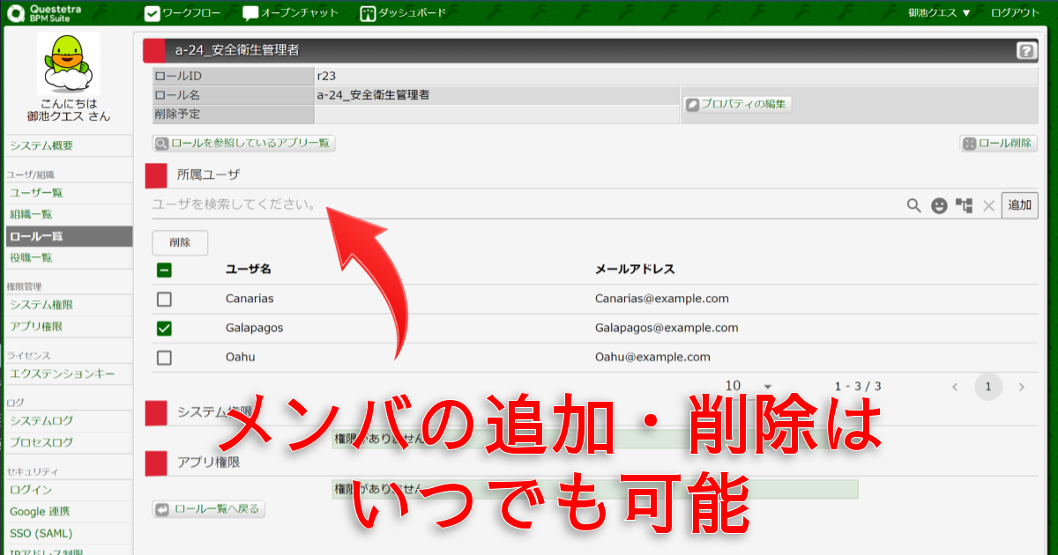Check the Canarias user checkbox
The image size is (1058, 555).
pos(164,300)
